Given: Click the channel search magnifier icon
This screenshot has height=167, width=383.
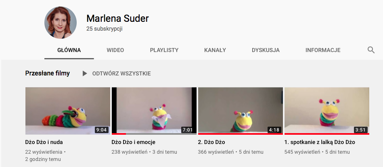Looking at the screenshot, I should click(x=371, y=50).
